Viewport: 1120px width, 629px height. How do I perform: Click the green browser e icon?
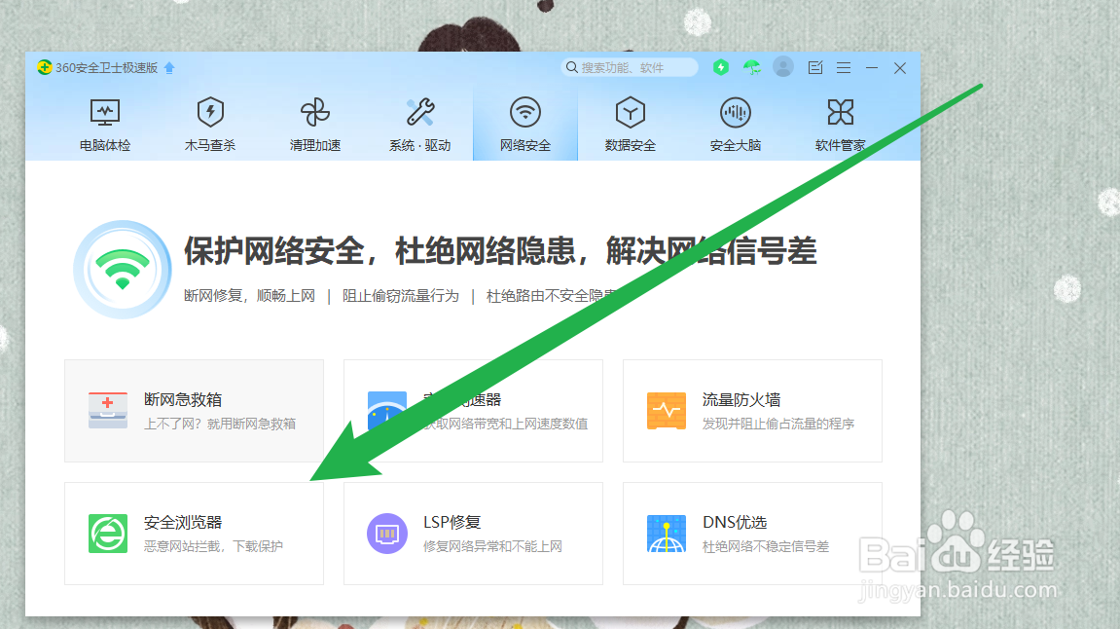108,534
